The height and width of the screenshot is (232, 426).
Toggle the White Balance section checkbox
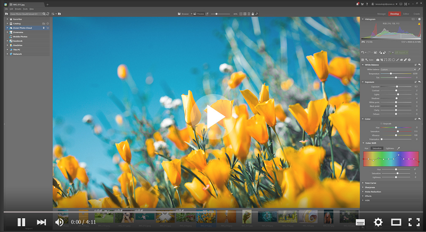416,65
